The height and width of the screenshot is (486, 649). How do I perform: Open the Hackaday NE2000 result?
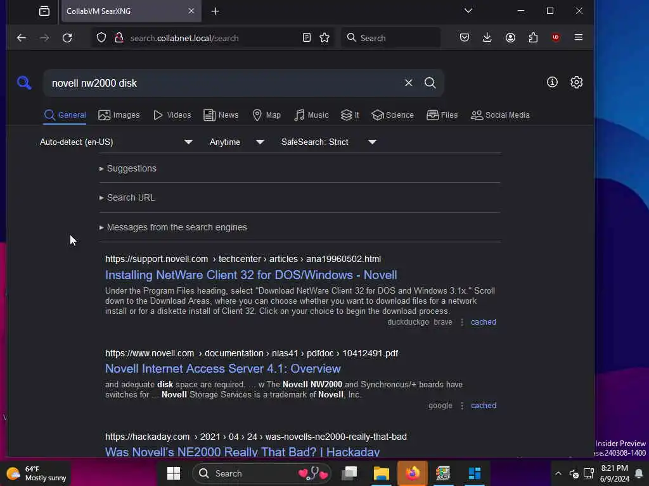[x=242, y=452]
